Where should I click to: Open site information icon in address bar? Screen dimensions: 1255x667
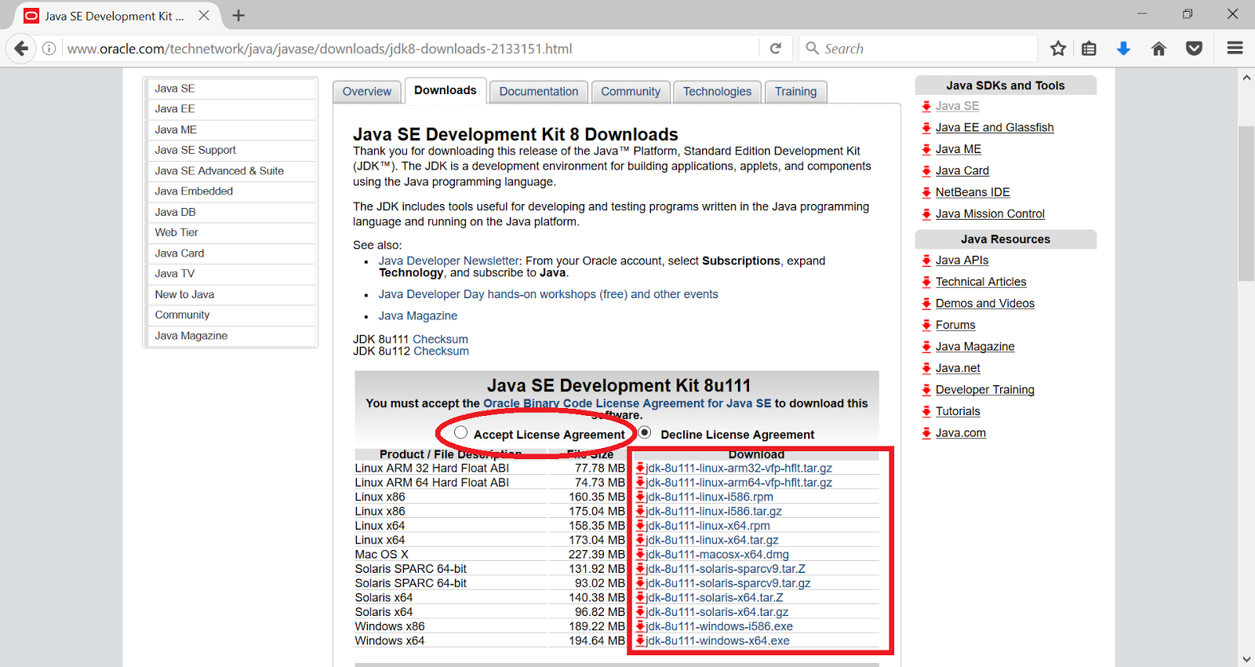[x=49, y=49]
